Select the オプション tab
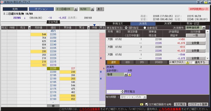The image size is (211, 111). click(41, 9)
